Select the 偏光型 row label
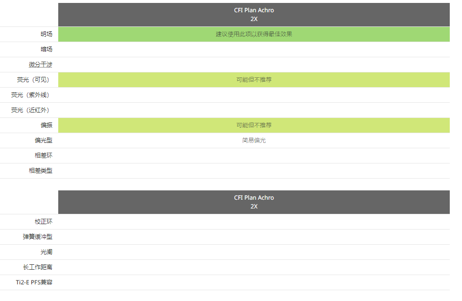Screen dimensions: 462x301 (43, 140)
